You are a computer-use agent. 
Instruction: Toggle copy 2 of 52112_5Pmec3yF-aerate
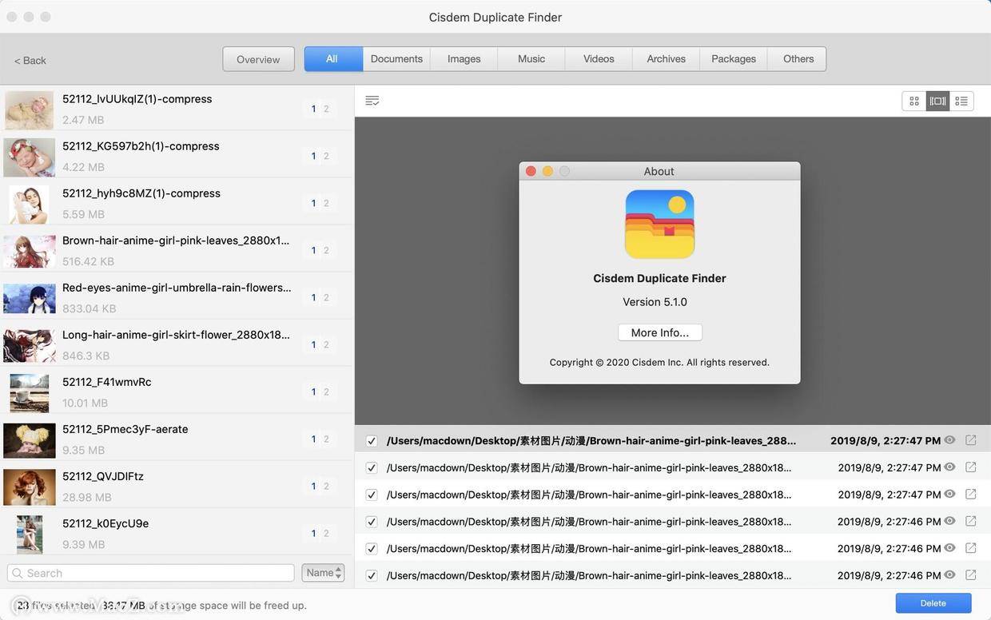326,439
